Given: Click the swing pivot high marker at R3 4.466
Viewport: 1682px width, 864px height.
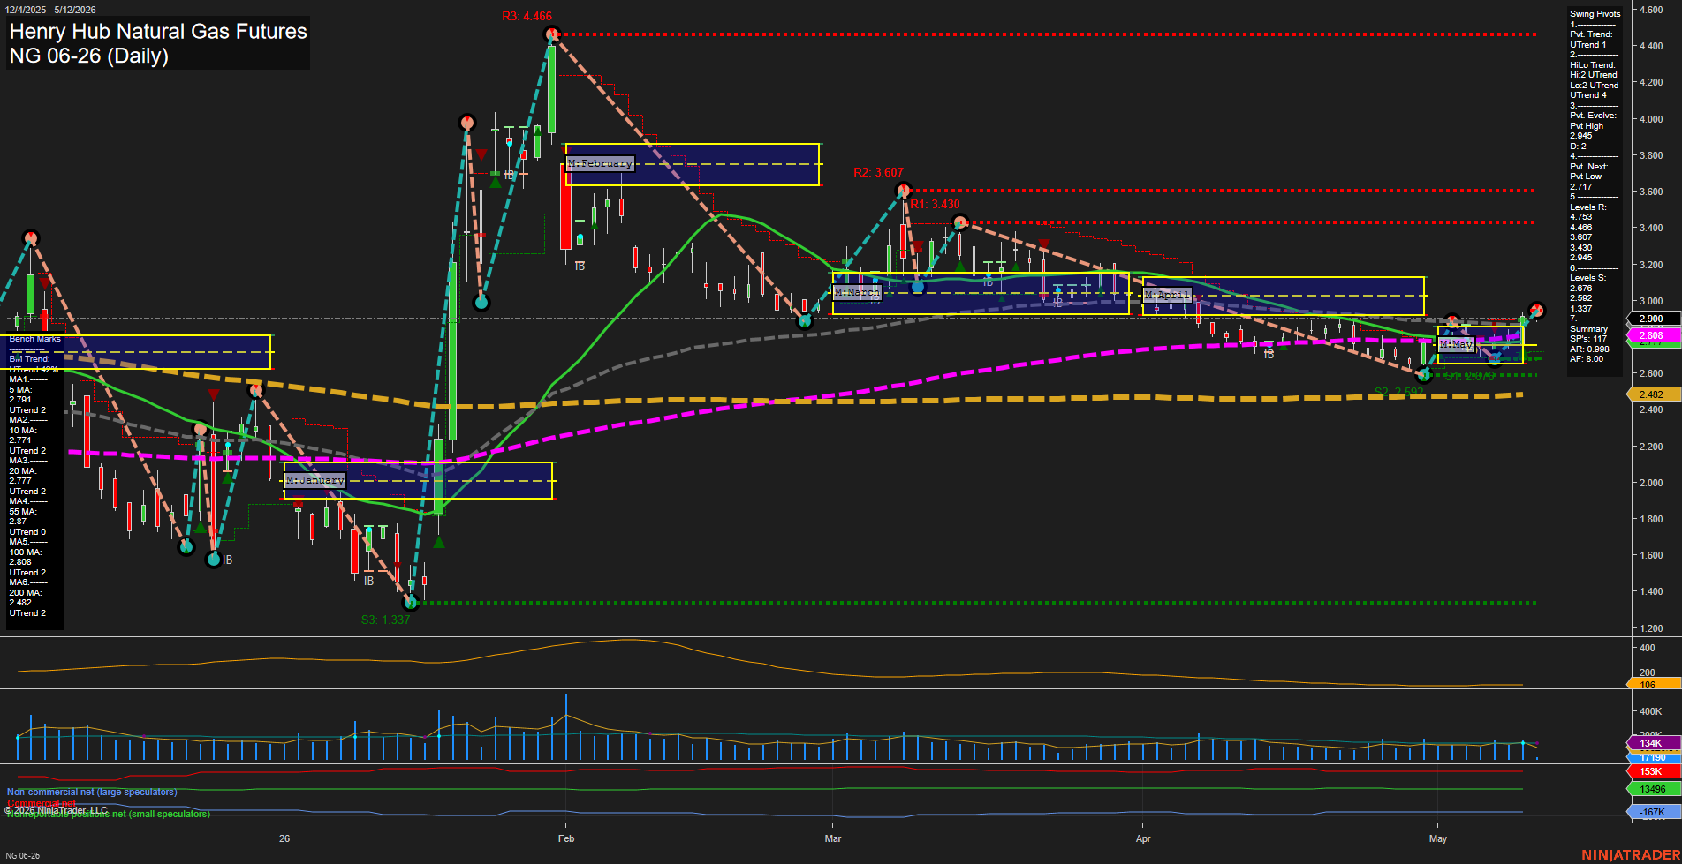Looking at the screenshot, I should point(552,35).
